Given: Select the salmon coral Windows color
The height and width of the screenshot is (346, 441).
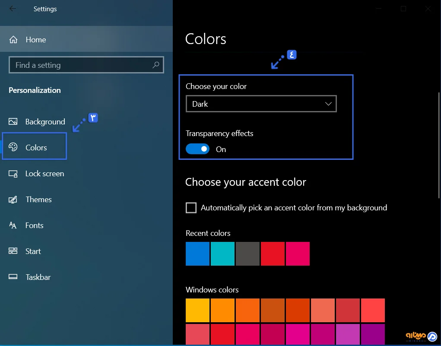Looking at the screenshot, I should click(x=323, y=310).
